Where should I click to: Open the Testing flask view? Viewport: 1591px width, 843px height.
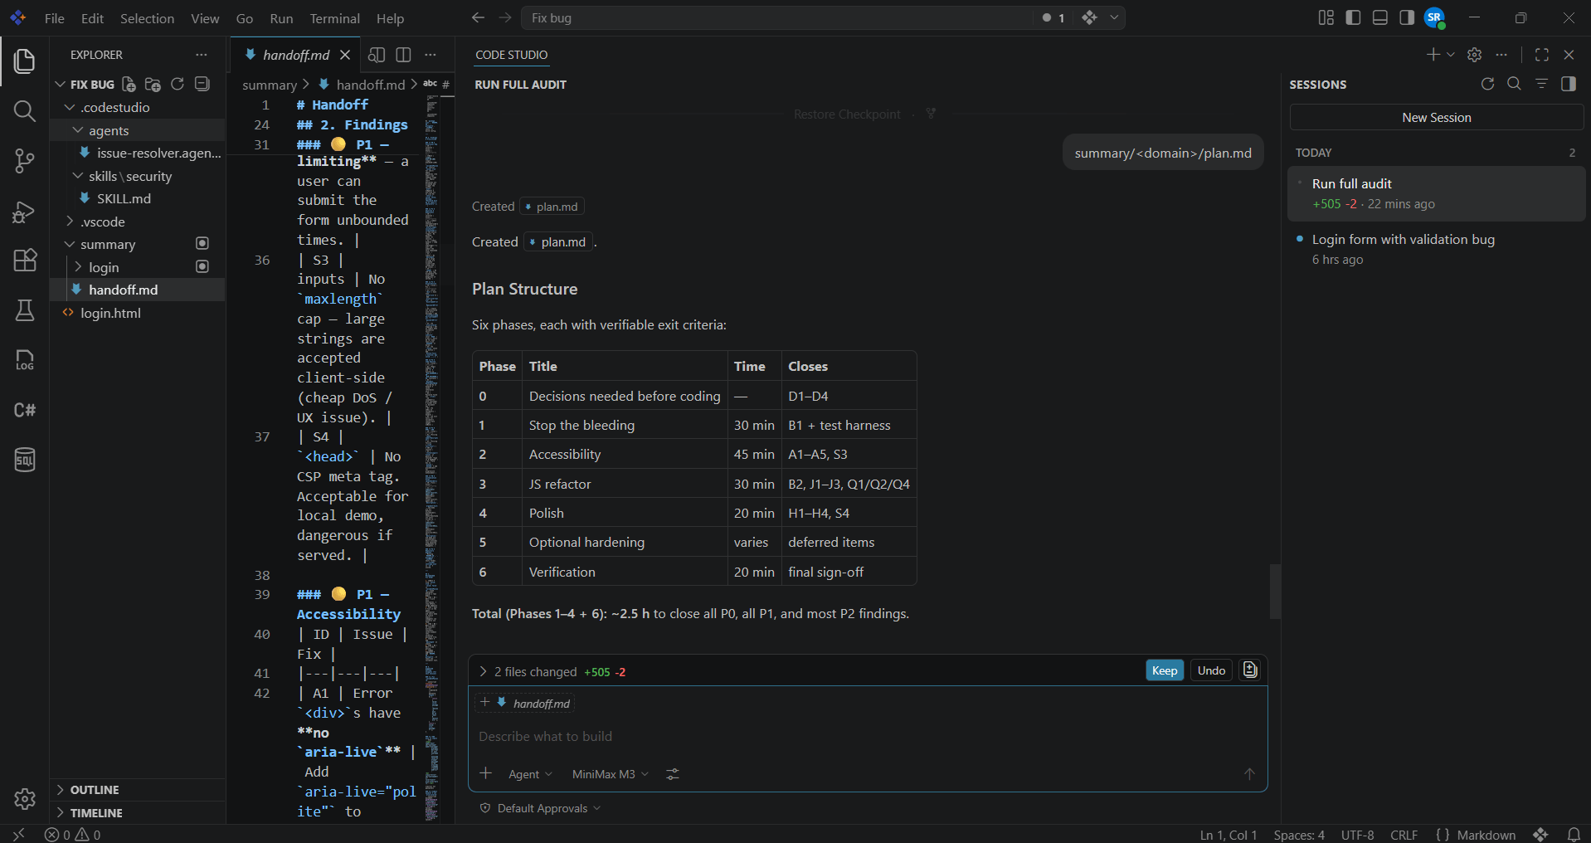[25, 310]
